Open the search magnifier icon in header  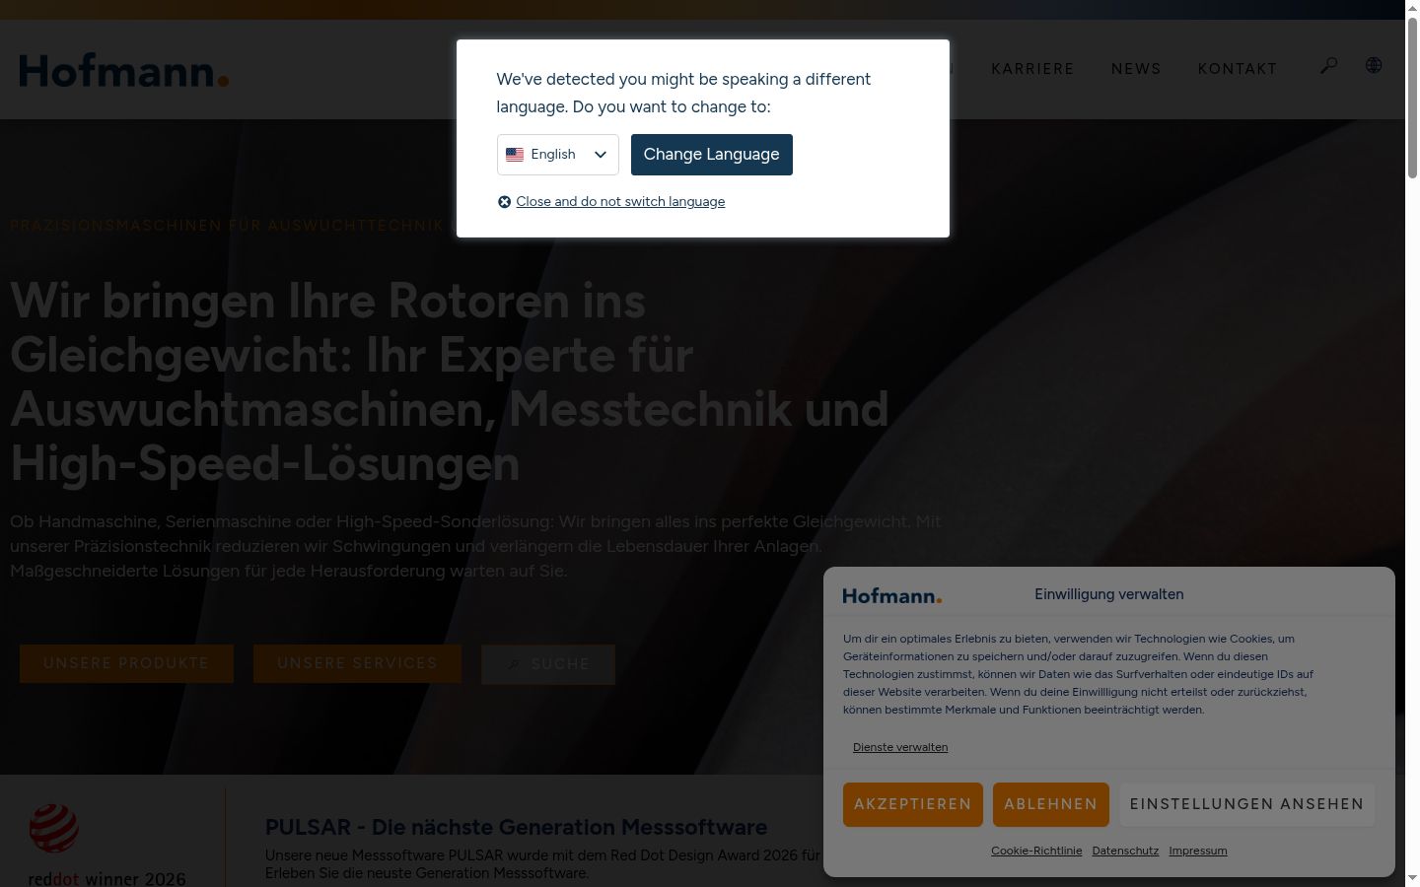pyautogui.click(x=1329, y=66)
